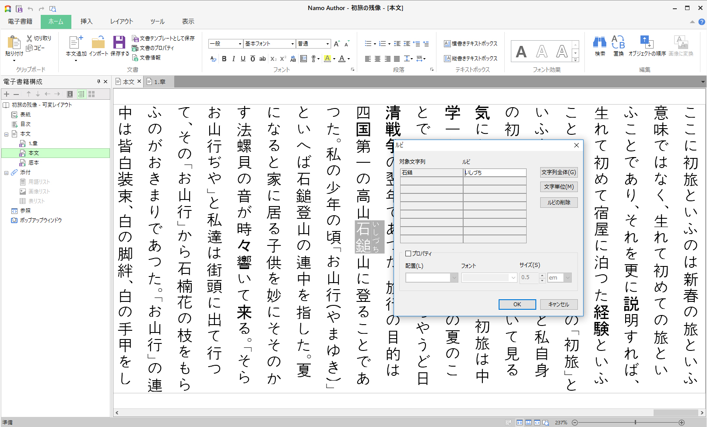Click the 置換 replace icon

coord(618,42)
